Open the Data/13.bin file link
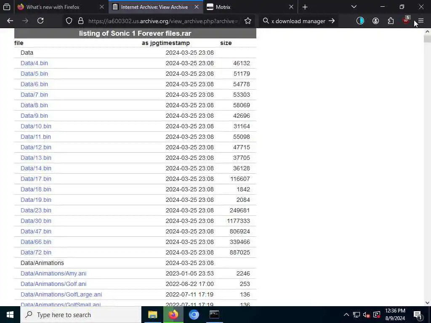This screenshot has width=431, height=323. pyautogui.click(x=36, y=158)
